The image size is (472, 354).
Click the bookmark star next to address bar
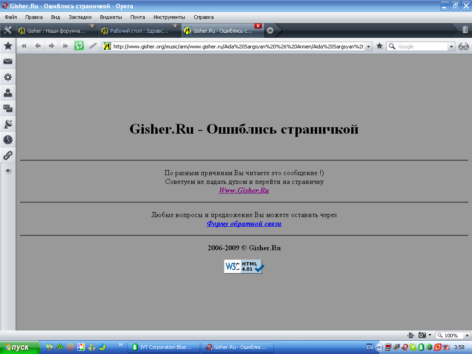point(379,46)
